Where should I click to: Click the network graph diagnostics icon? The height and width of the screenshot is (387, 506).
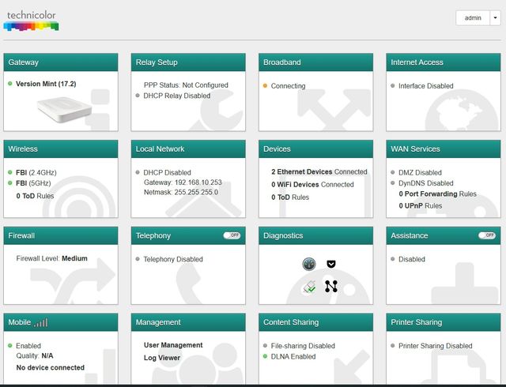tap(330, 287)
